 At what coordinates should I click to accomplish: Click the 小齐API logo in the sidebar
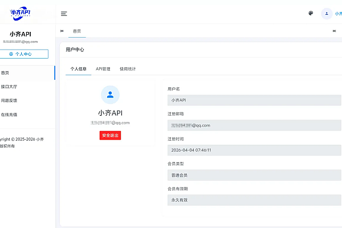pyautogui.click(x=20, y=14)
